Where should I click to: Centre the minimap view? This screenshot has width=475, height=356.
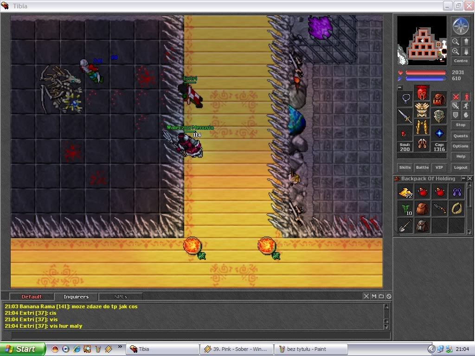tap(461, 61)
